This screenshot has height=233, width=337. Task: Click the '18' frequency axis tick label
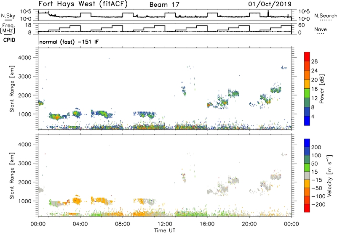pyautogui.click(x=28, y=25)
